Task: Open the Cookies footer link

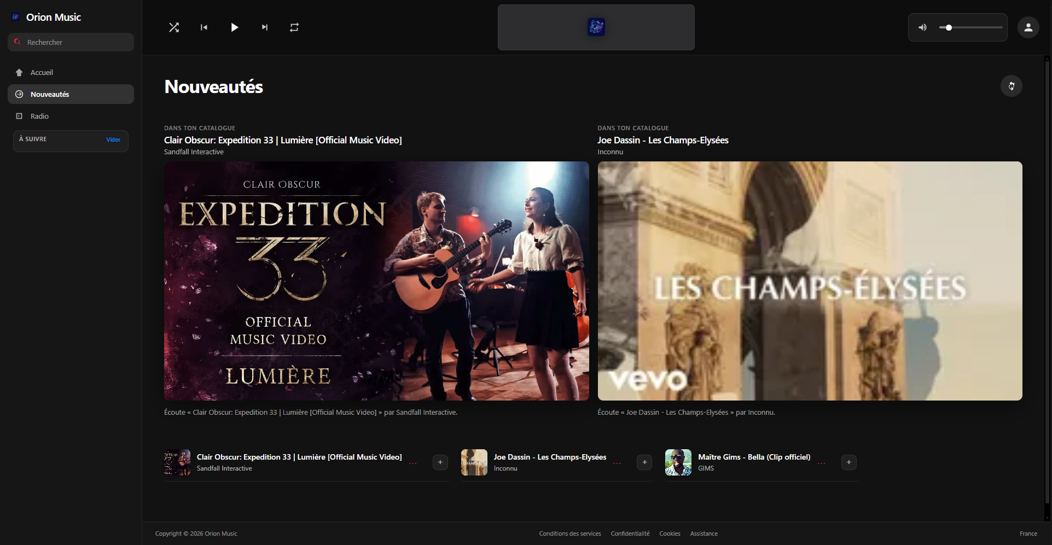Action: (670, 534)
